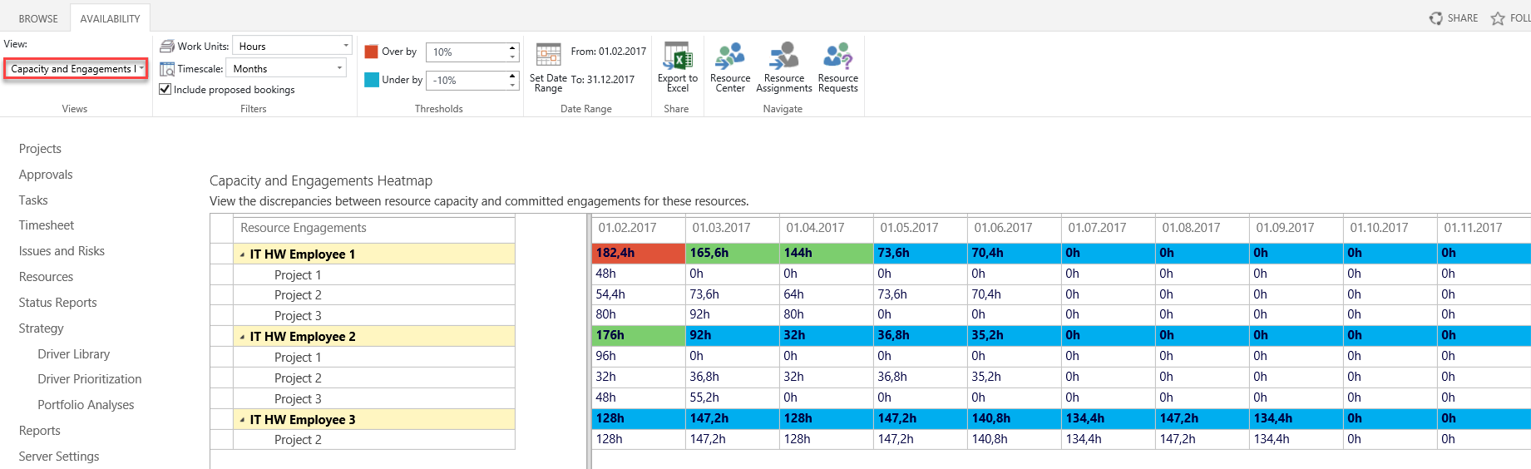Open the Work Units Hours dropdown
This screenshot has width=1531, height=469.
click(292, 46)
